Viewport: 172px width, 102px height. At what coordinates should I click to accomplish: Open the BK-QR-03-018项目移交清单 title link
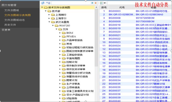[x=153, y=87]
